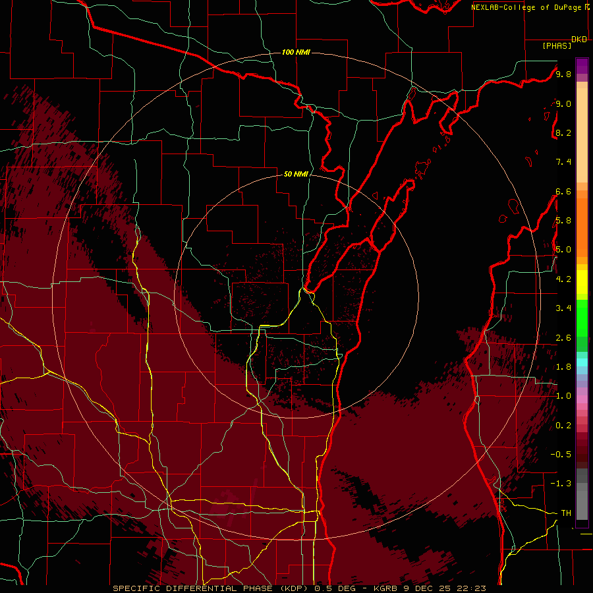Click the 9.0 value on the color scale

coord(563,103)
